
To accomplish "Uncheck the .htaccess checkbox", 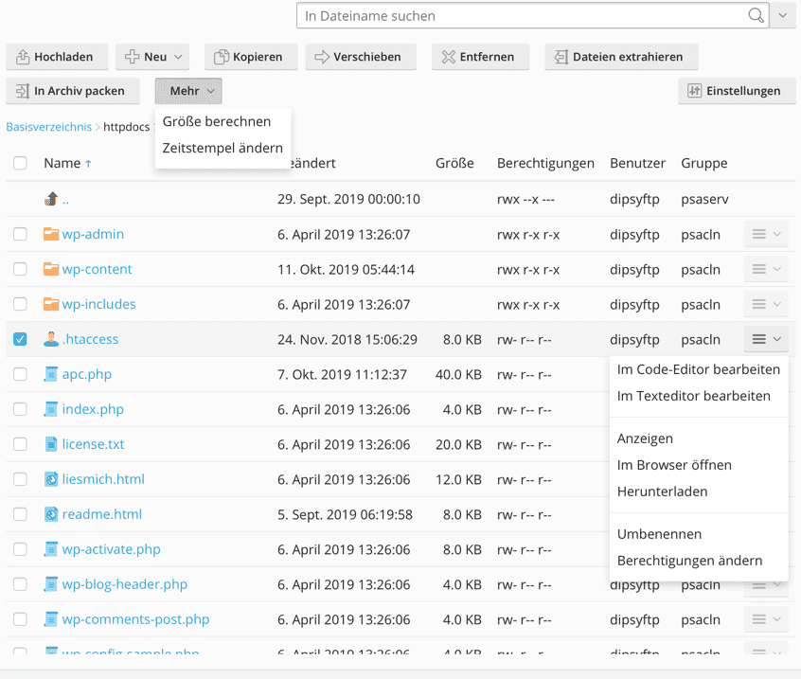I will [20, 339].
